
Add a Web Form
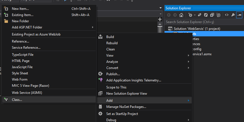coord(49,79)
